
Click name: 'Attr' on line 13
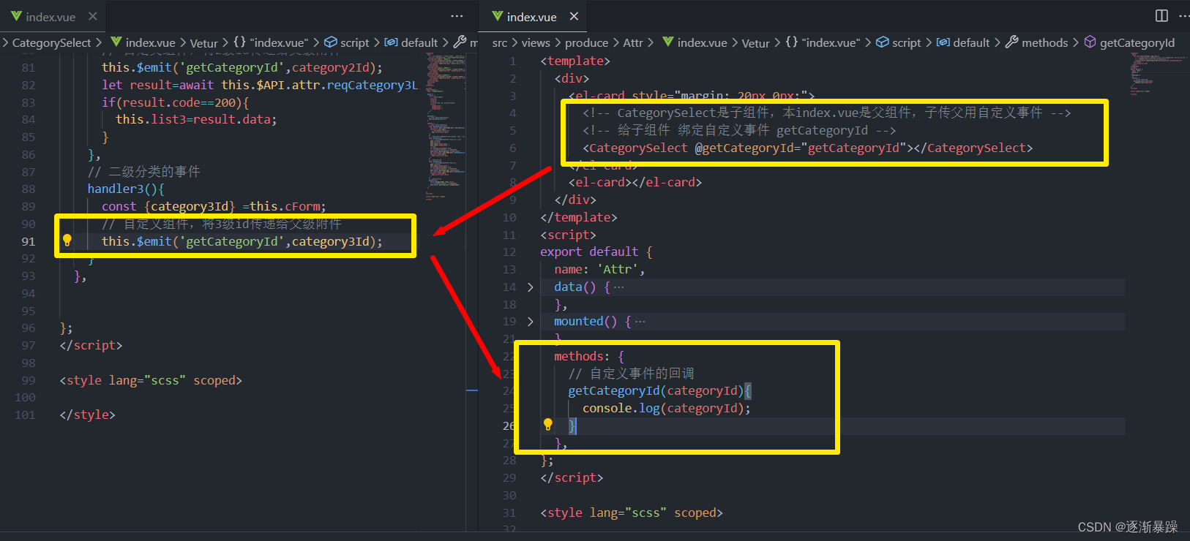click(599, 269)
